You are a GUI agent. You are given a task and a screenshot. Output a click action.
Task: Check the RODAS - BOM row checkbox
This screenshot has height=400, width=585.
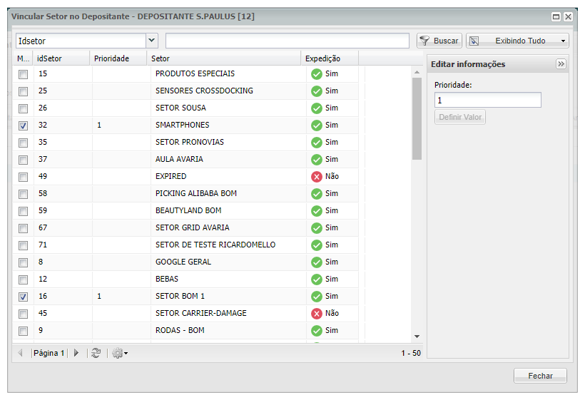23,331
